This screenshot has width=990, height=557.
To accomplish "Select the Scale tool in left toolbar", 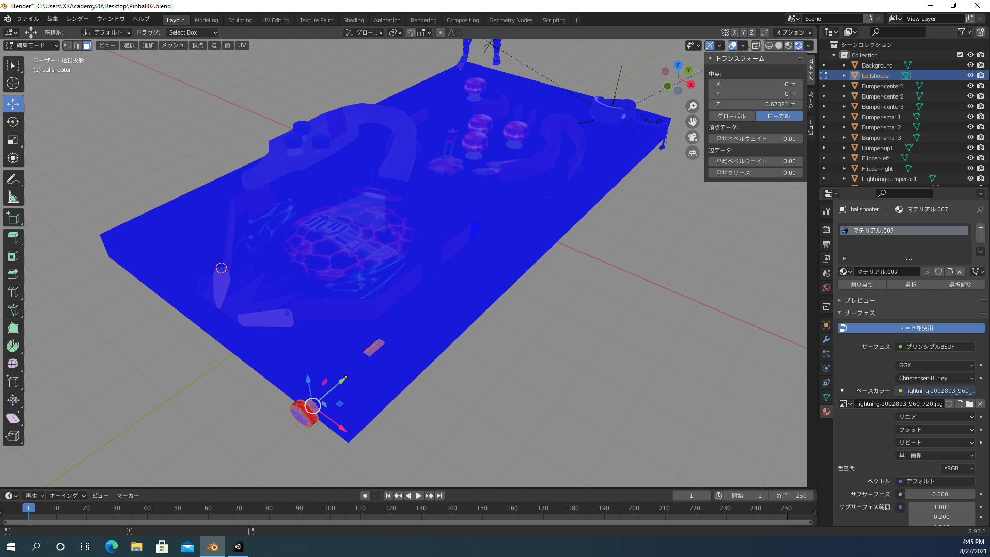I will click(x=13, y=140).
